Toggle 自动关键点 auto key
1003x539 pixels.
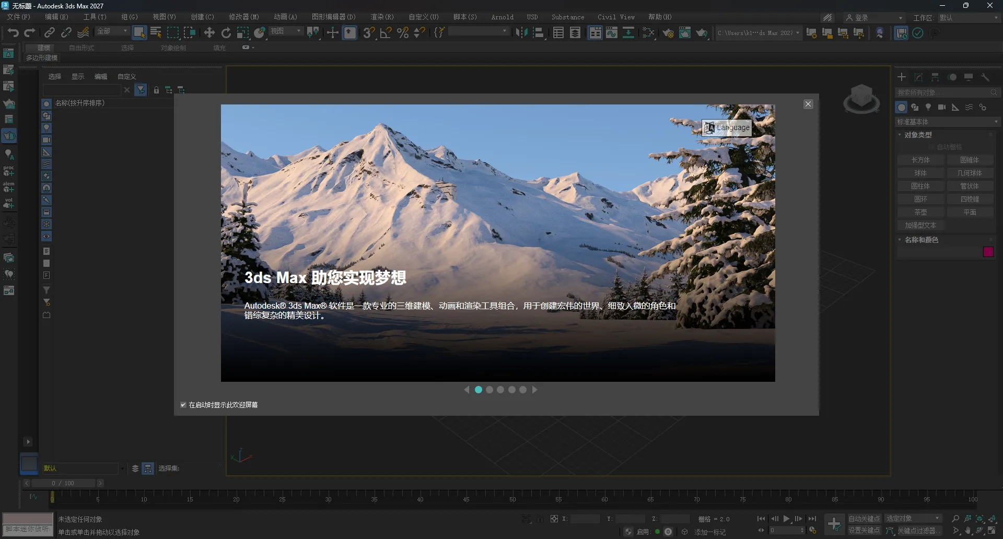(x=865, y=518)
